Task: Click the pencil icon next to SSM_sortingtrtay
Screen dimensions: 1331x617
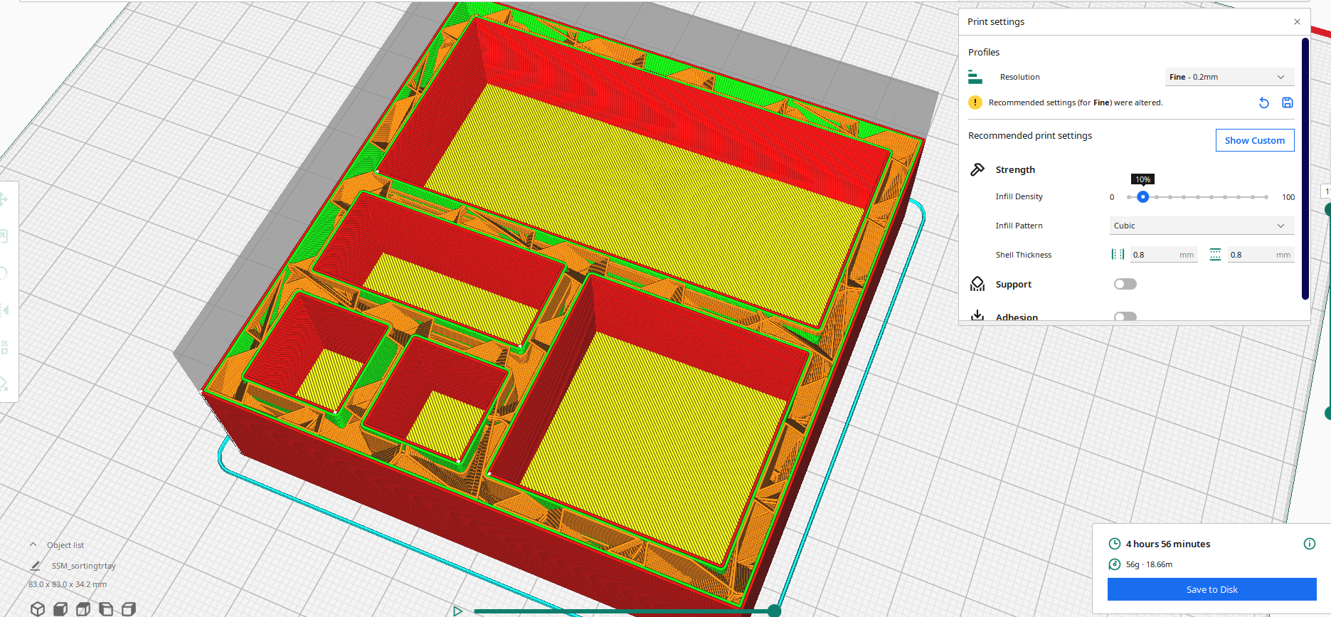Action: (35, 566)
